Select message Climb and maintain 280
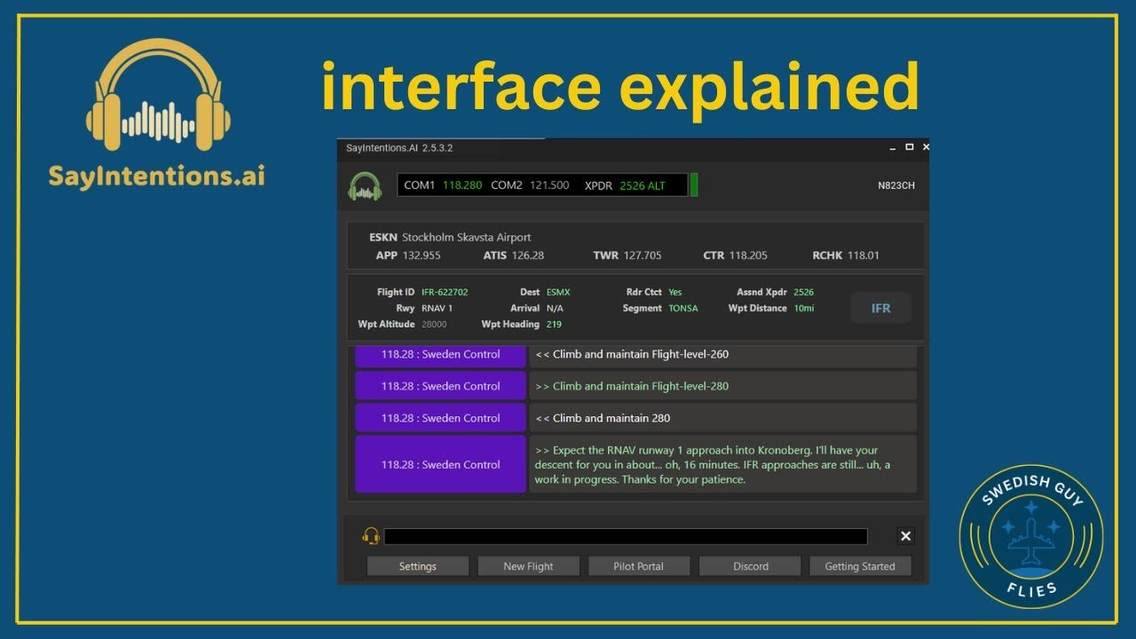1136x639 pixels. pyautogui.click(x=722, y=418)
